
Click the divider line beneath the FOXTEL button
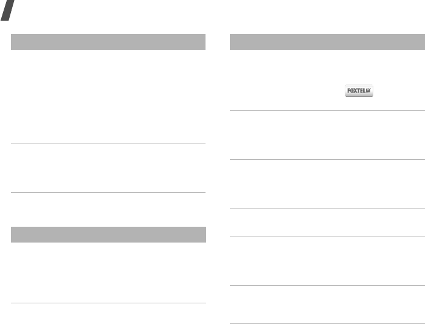point(328,110)
